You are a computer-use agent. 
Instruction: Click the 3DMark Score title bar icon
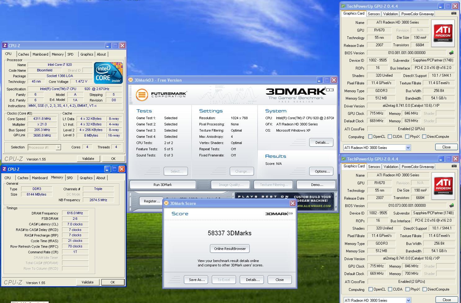tap(166, 203)
